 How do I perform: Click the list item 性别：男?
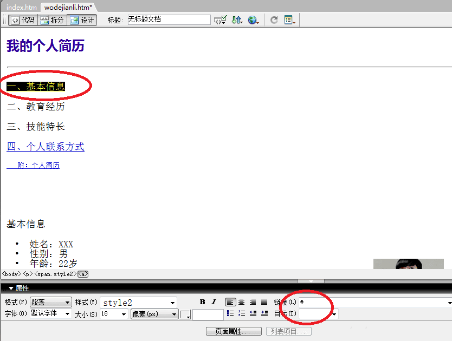point(48,254)
